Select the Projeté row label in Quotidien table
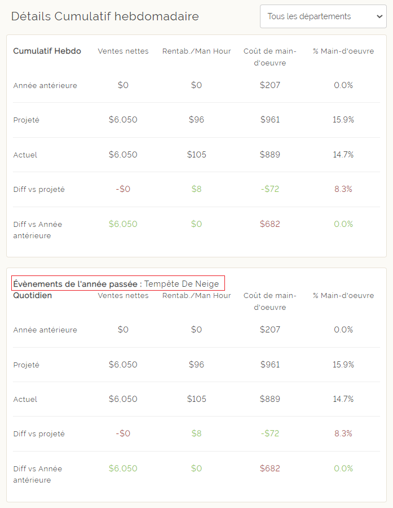The image size is (393, 508). (27, 365)
